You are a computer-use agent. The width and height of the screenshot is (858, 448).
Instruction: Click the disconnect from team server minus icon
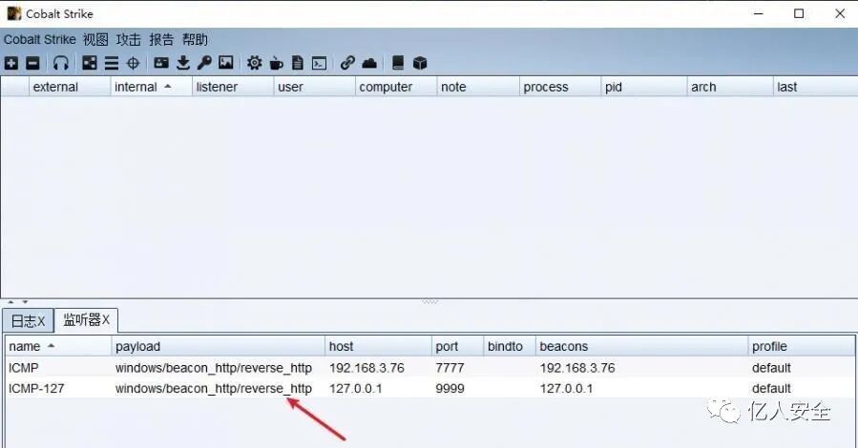(32, 63)
